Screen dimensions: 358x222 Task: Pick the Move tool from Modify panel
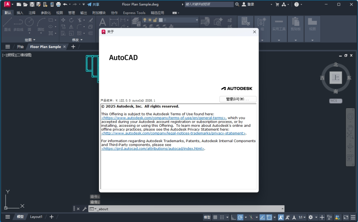[63, 20]
